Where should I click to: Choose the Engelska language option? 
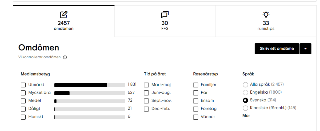pyautogui.click(x=245, y=93)
